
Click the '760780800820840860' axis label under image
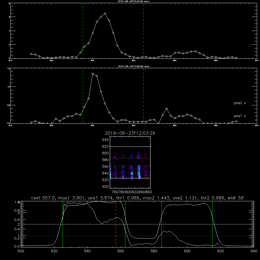pyautogui.click(x=132, y=192)
